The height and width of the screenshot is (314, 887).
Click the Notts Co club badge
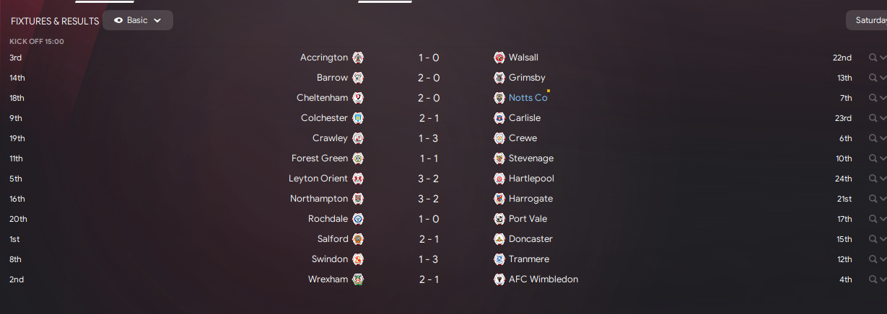[x=499, y=98]
